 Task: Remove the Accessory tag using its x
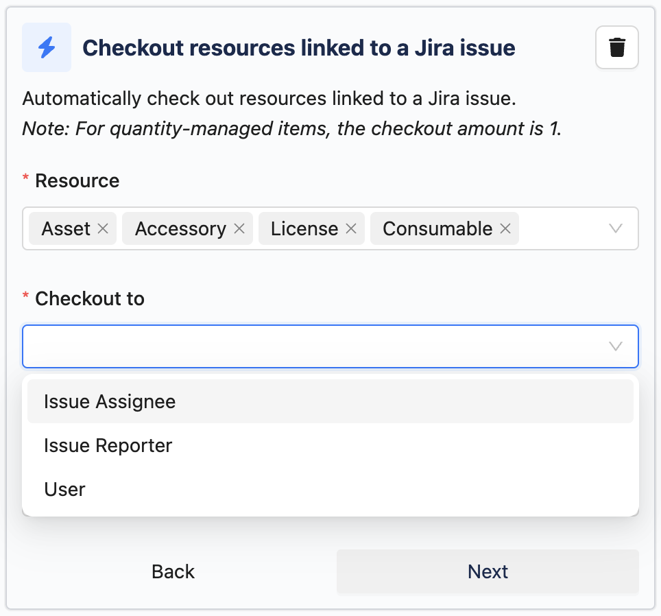[x=239, y=229]
